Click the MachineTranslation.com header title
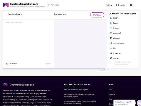This screenshot has height=106, width=141. tap(24, 4)
